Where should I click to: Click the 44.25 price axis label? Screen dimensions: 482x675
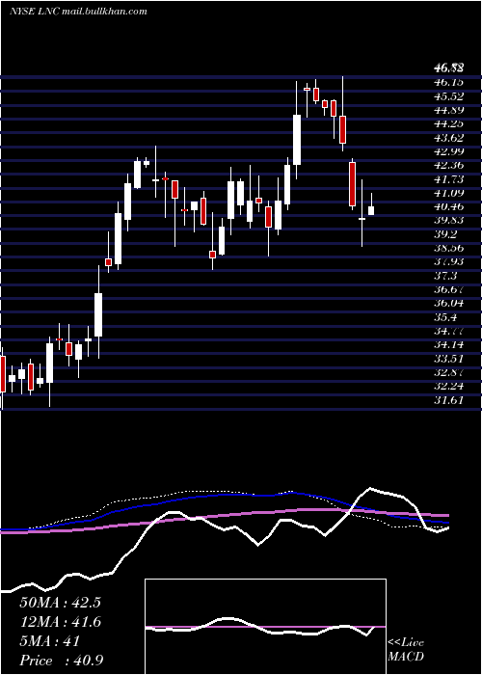(x=448, y=123)
